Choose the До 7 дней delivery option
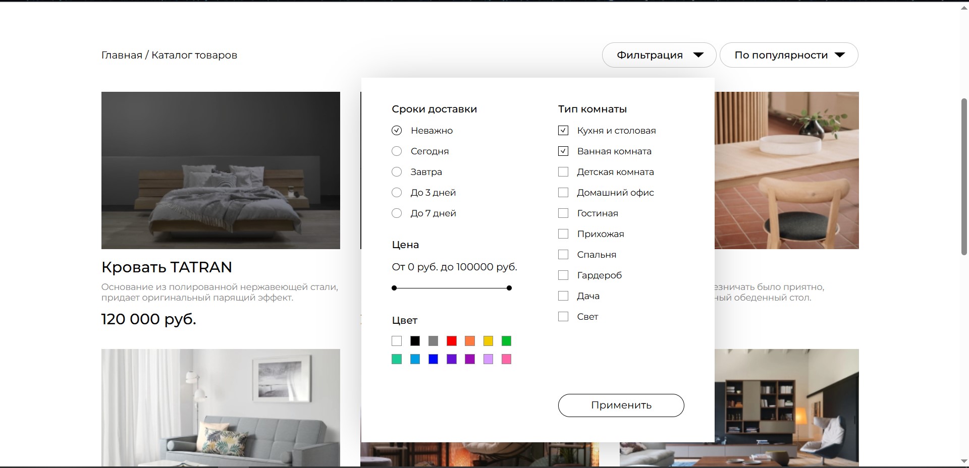 click(x=397, y=213)
